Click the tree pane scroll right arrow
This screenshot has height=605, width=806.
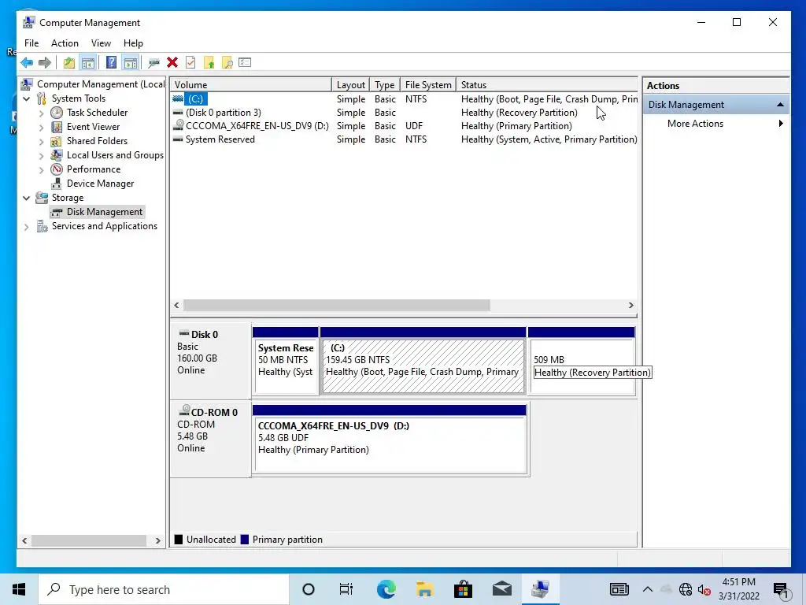point(157,540)
